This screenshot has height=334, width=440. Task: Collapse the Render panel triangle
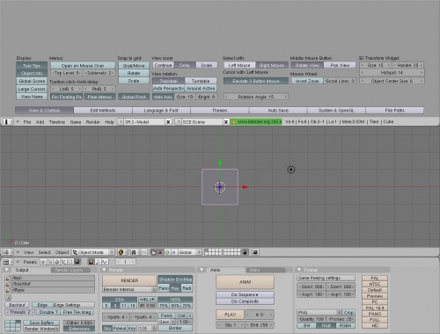tap(104, 270)
